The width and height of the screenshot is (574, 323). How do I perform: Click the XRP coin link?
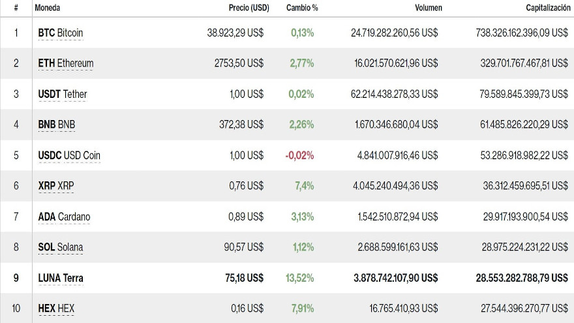pos(56,186)
